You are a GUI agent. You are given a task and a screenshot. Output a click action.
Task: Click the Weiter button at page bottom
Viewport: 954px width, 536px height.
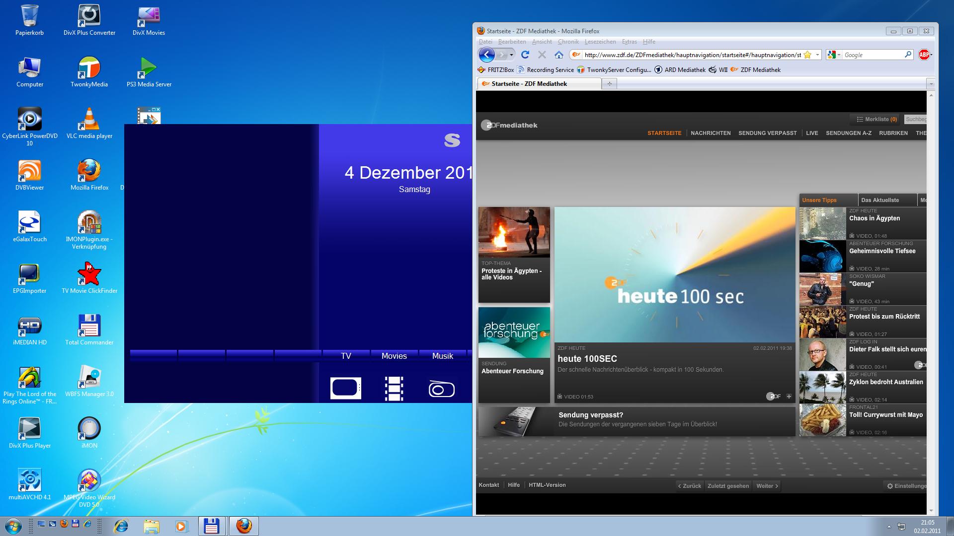(767, 486)
